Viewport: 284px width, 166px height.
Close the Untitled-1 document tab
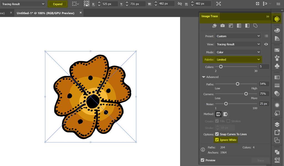pyautogui.click(x=81, y=13)
